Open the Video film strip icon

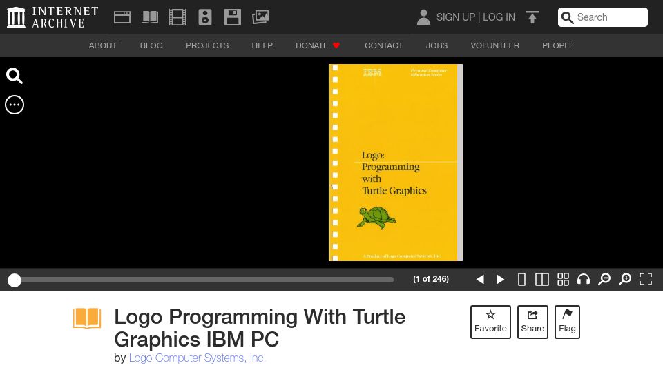click(177, 17)
